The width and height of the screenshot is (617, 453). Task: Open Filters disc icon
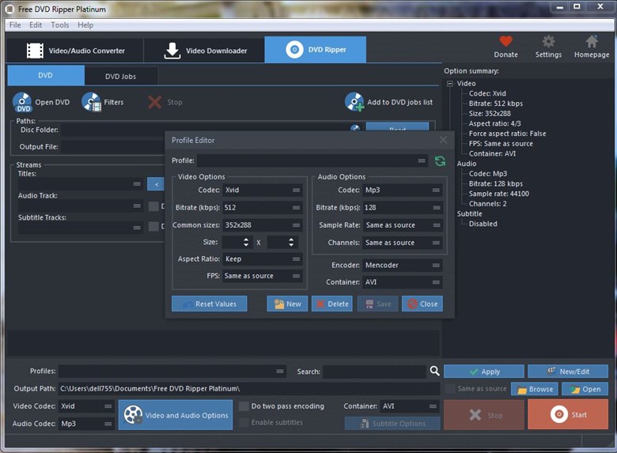(x=91, y=102)
